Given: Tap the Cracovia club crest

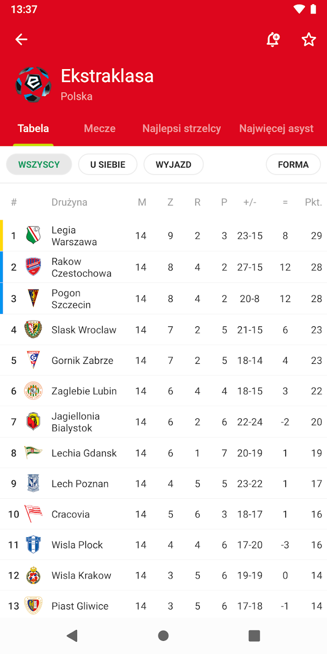Looking at the screenshot, I should 33,514.
